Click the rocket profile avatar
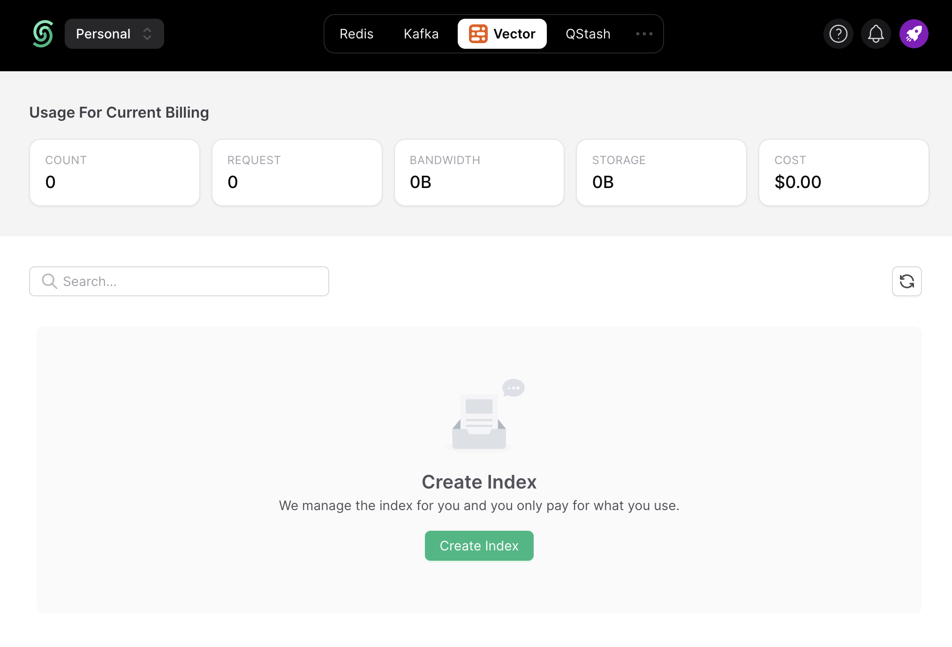The width and height of the screenshot is (952, 647). tap(913, 33)
